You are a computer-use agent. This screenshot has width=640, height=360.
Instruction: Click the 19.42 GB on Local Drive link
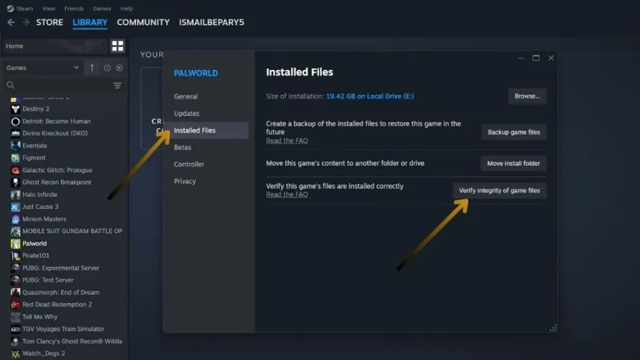tap(370, 96)
